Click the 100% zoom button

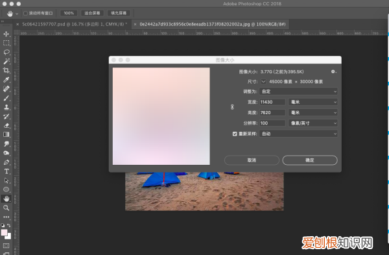(x=69, y=13)
